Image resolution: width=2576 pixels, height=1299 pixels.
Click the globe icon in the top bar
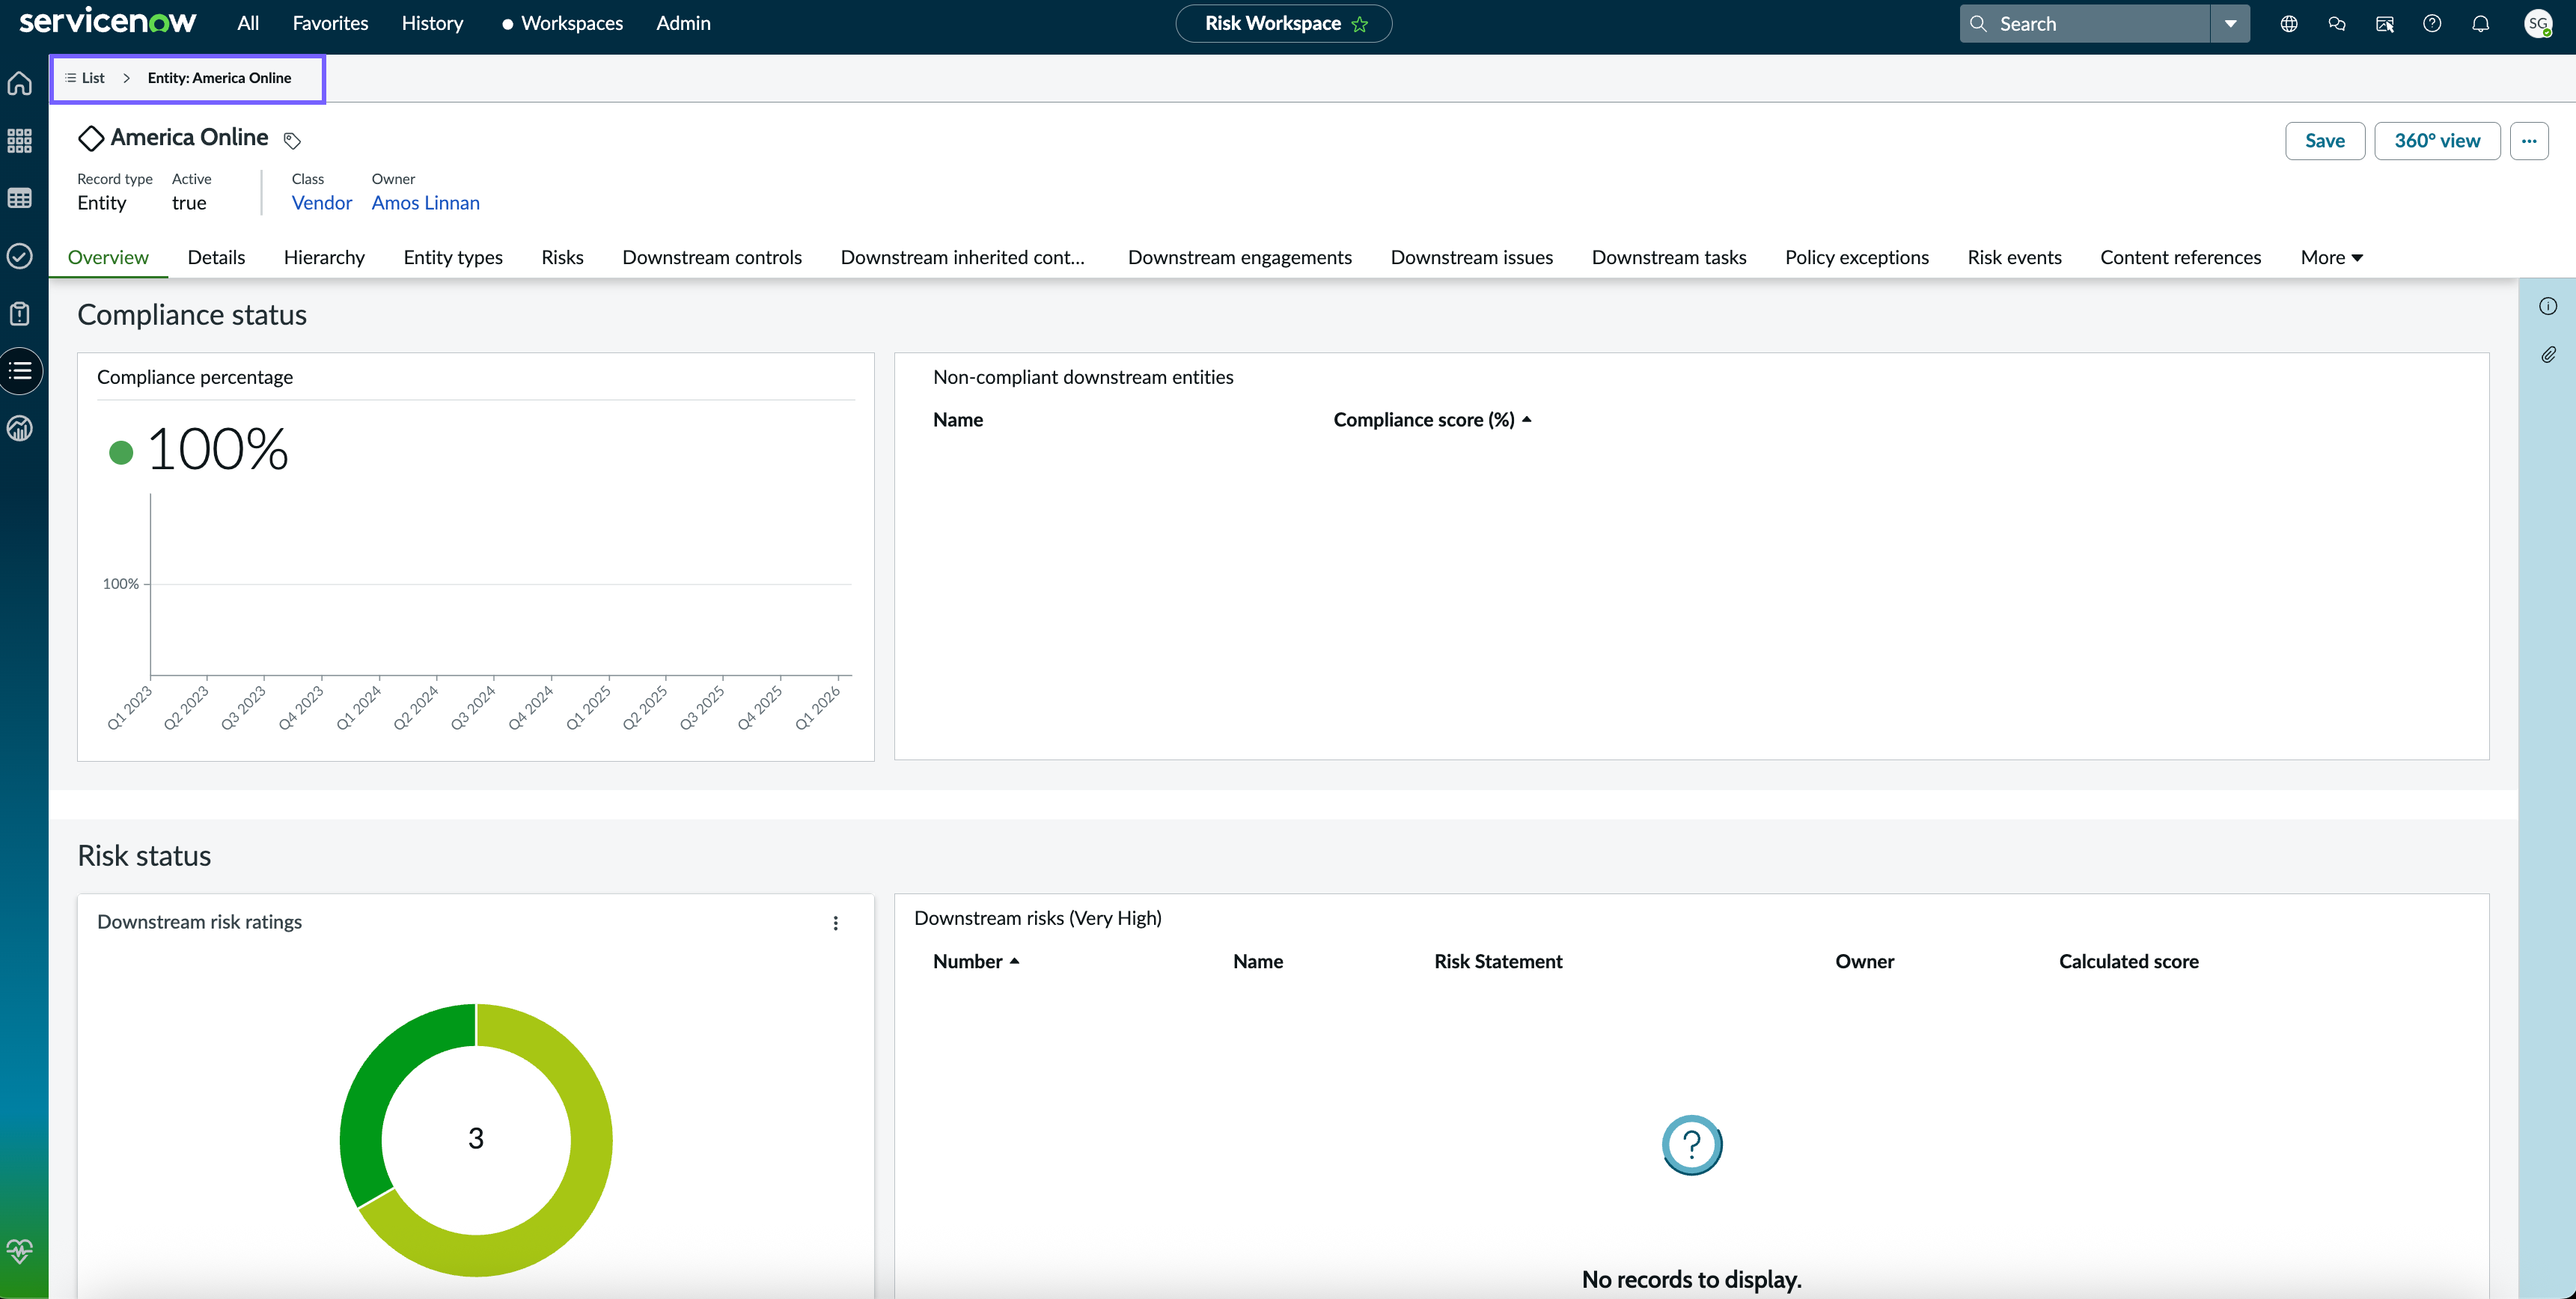pyautogui.click(x=2289, y=24)
